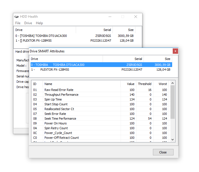Select the Seek Time Performance row
This screenshot has height=172, width=199.
pyautogui.click(x=100, y=119)
